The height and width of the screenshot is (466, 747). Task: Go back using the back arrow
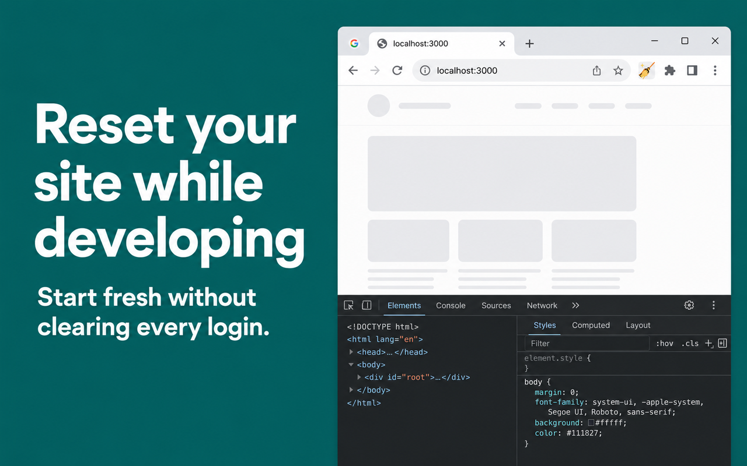(x=353, y=70)
